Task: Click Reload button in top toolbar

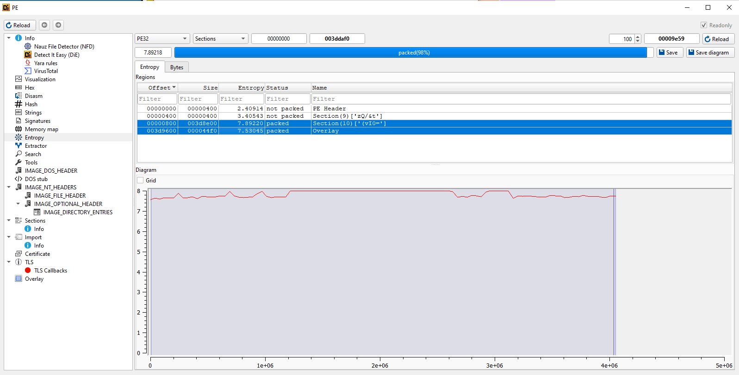Action: point(20,25)
